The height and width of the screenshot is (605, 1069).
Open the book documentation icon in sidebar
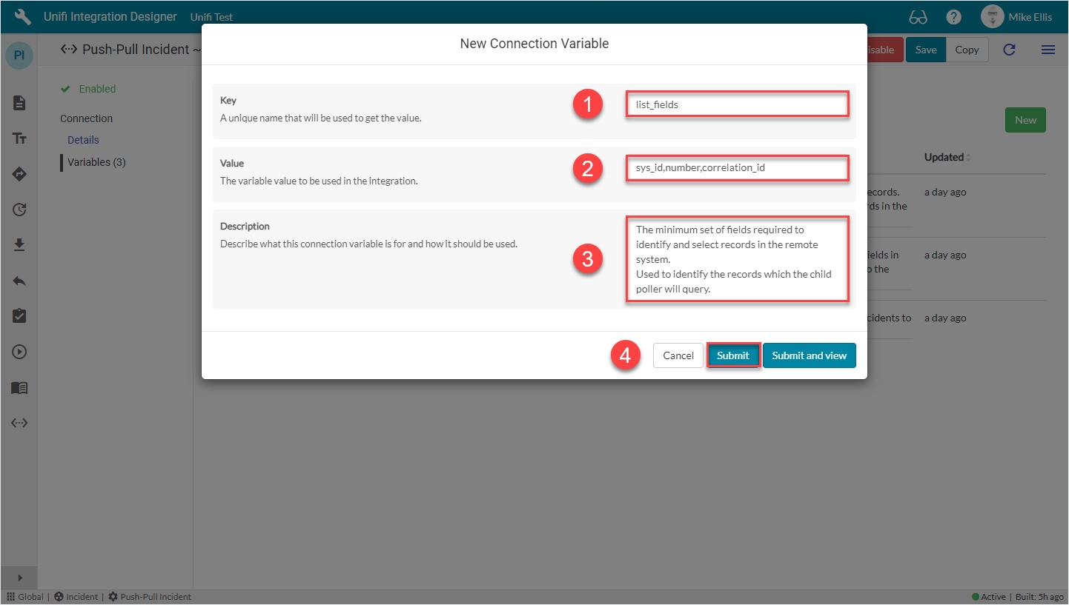pos(19,387)
